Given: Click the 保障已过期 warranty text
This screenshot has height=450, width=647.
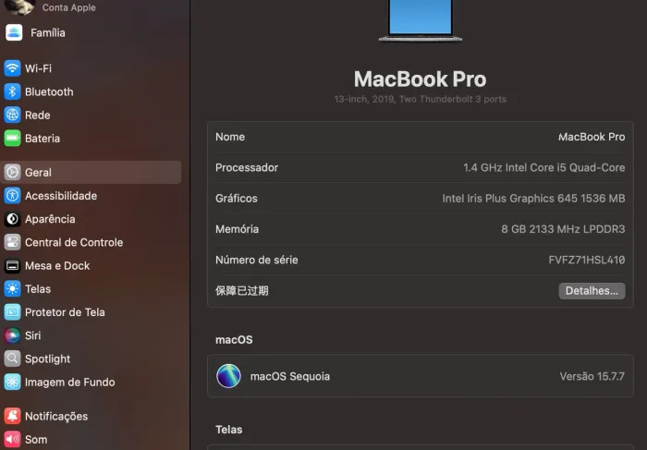Looking at the screenshot, I should (242, 291).
